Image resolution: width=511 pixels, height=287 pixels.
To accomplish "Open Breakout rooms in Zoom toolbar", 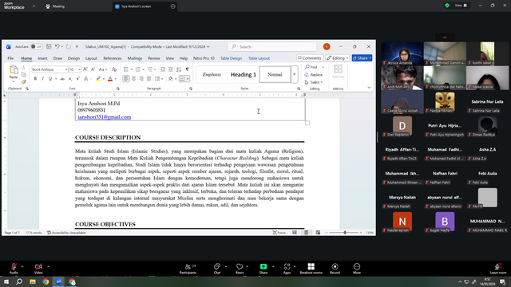I will [x=311, y=269].
